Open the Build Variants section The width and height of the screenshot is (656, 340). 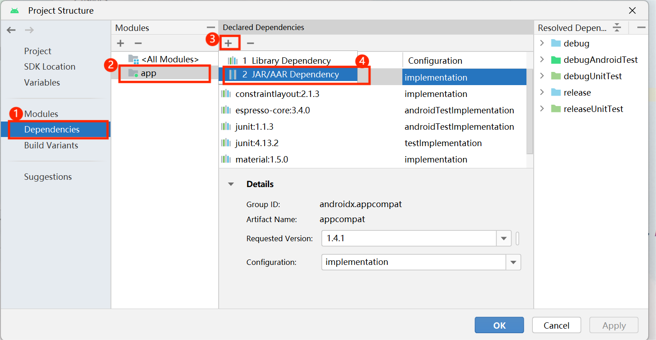(x=51, y=145)
